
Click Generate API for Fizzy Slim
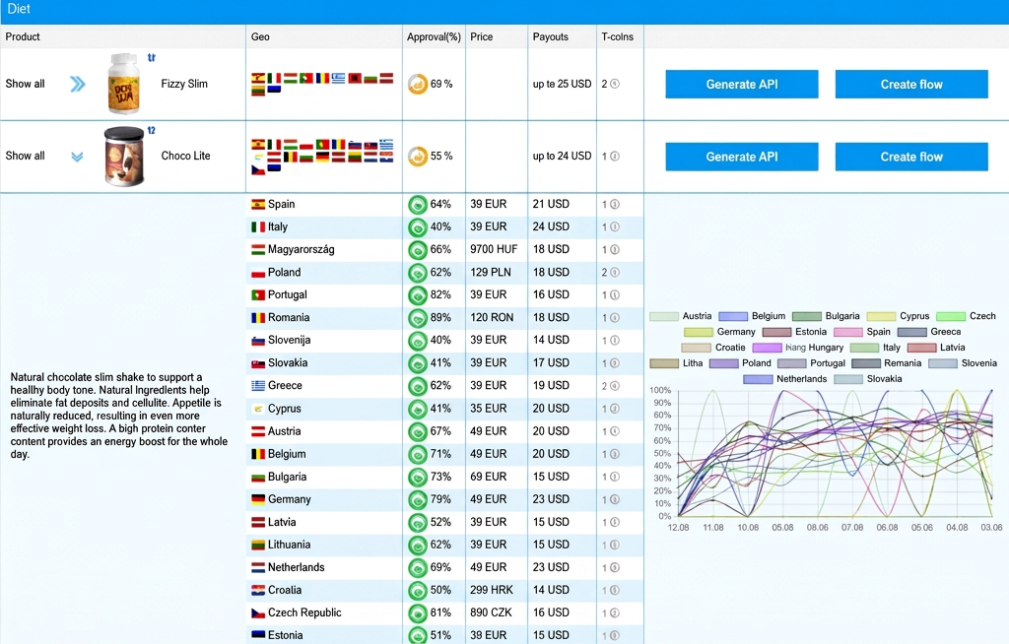742,85
